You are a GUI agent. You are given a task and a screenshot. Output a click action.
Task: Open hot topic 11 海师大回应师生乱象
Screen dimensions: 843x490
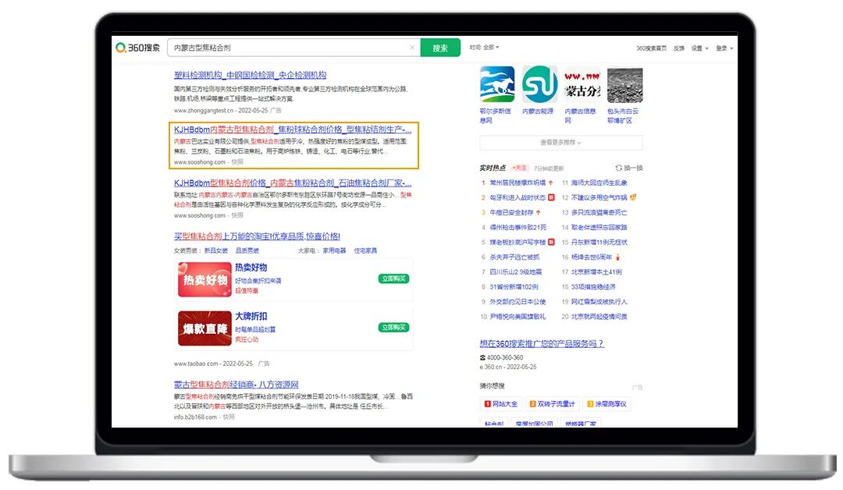click(599, 183)
